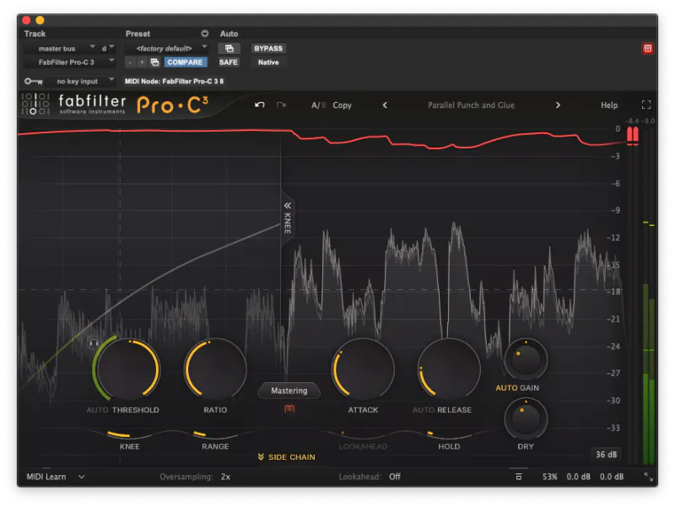Go to next preset with the right arrow
675x507 pixels.
point(558,105)
